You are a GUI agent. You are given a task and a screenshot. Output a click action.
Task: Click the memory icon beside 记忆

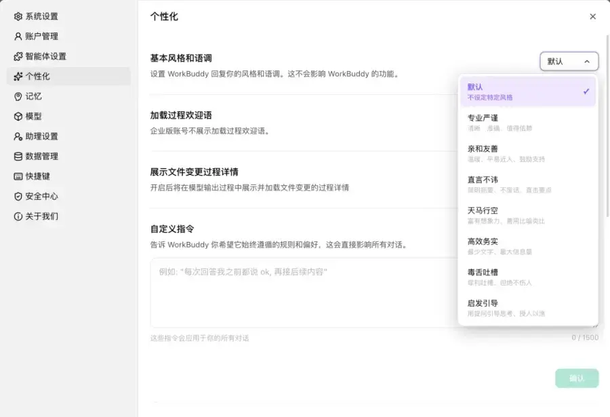(18, 96)
